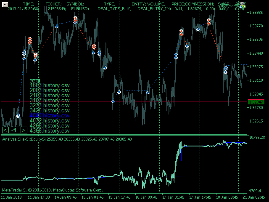Click the 1.33110 price axis label
This screenshot has width=269, height=202.
(x=256, y=80)
